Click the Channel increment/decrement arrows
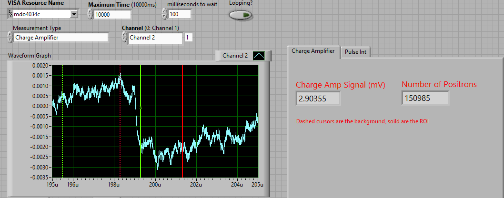 125,38
